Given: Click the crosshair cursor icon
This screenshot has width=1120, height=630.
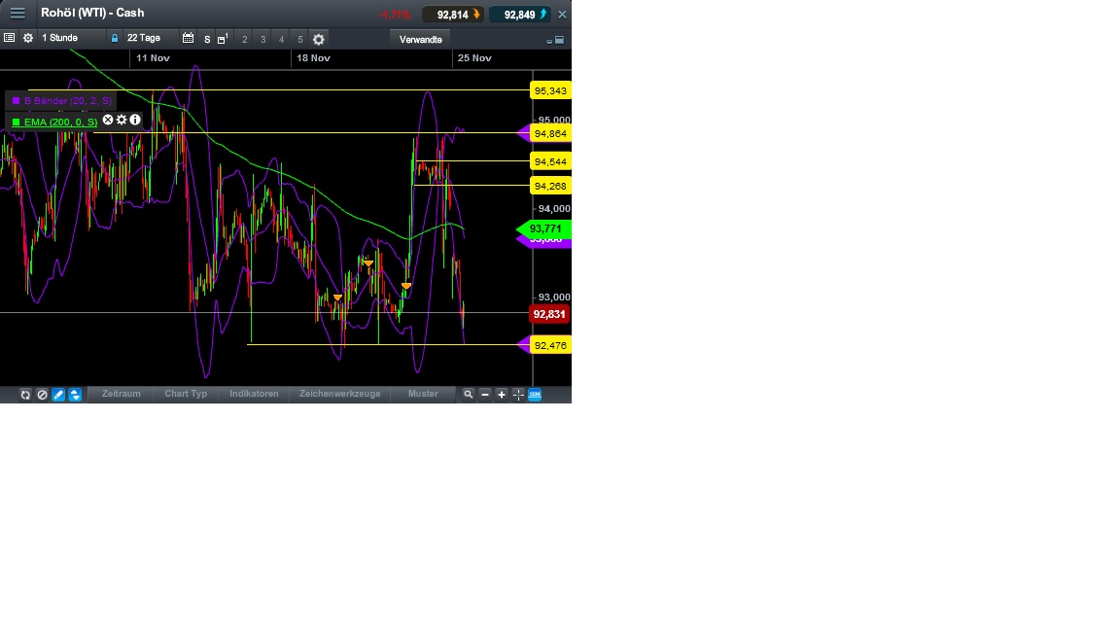Looking at the screenshot, I should 518,394.
